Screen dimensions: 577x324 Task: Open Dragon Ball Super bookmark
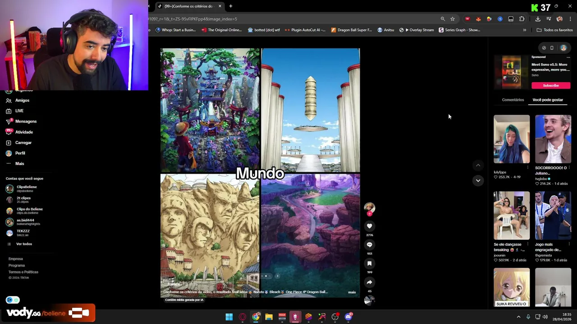351,30
